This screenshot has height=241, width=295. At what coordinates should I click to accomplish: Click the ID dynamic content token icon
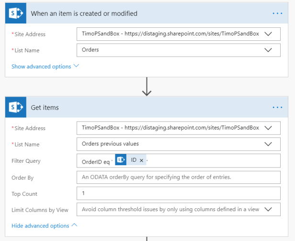(x=121, y=160)
